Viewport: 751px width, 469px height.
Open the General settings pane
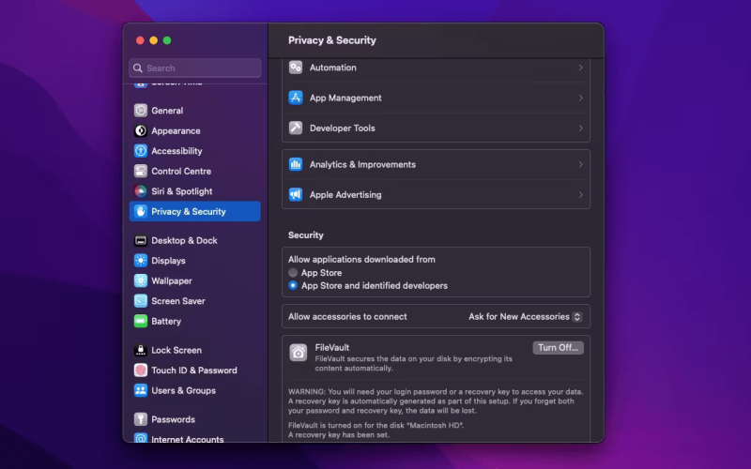point(195,111)
